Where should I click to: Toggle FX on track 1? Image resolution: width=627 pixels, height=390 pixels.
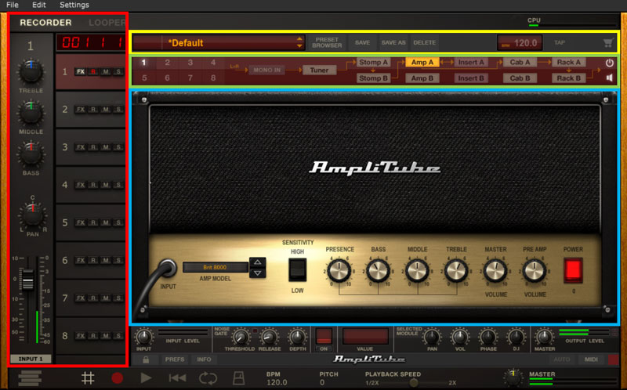(x=81, y=72)
